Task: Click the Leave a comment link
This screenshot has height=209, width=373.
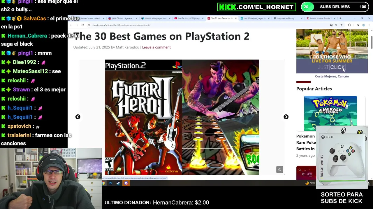Action: [x=156, y=47]
